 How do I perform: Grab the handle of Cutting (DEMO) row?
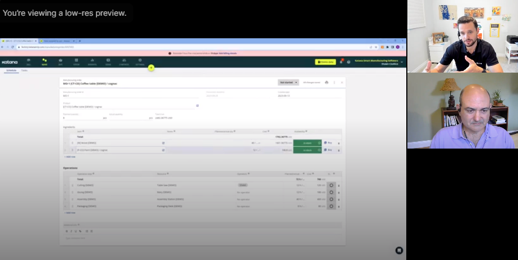click(72, 185)
